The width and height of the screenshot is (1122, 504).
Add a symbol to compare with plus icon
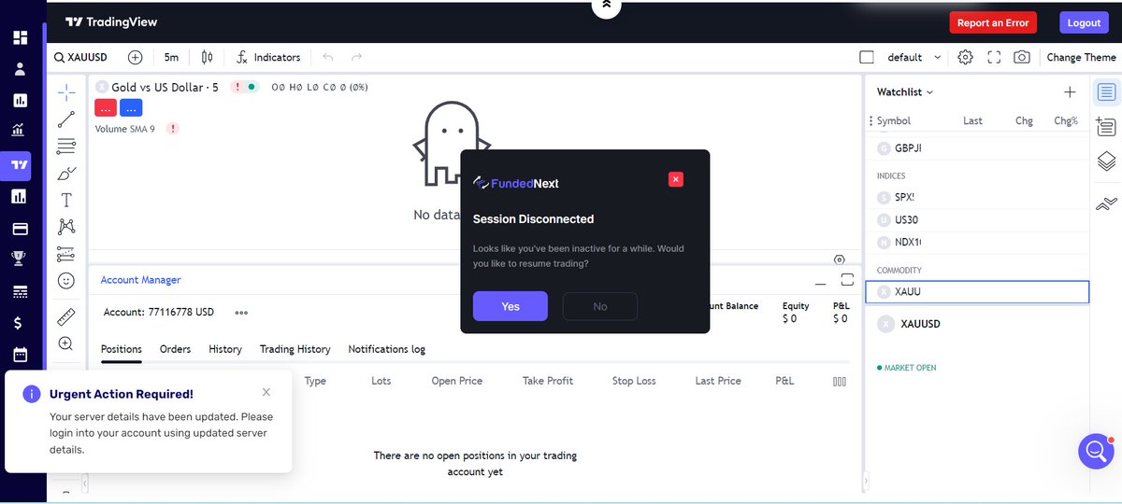[136, 57]
